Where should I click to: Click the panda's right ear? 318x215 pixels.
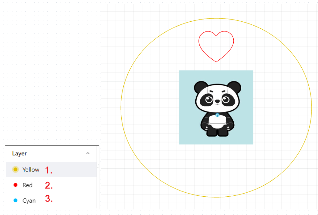pyautogui.click(x=234, y=87)
